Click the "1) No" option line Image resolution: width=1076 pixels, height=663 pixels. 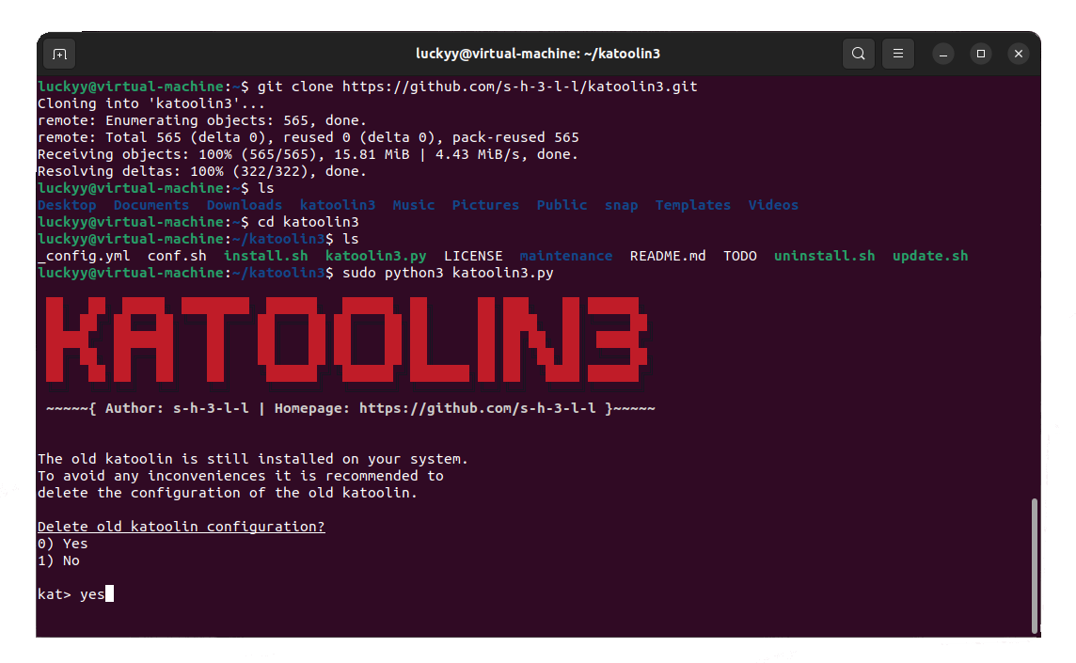58,560
